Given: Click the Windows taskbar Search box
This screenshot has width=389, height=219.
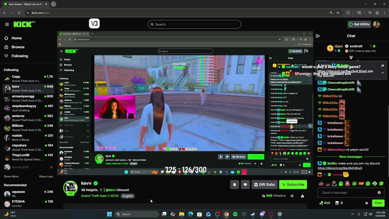Looking at the screenshot, I should (136, 214).
